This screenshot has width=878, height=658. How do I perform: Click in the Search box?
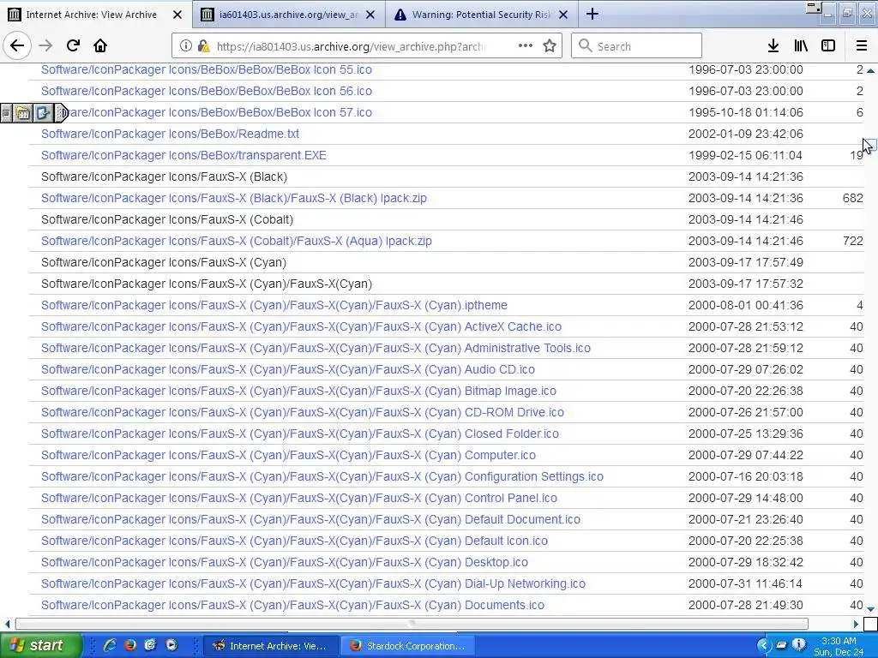tap(637, 46)
